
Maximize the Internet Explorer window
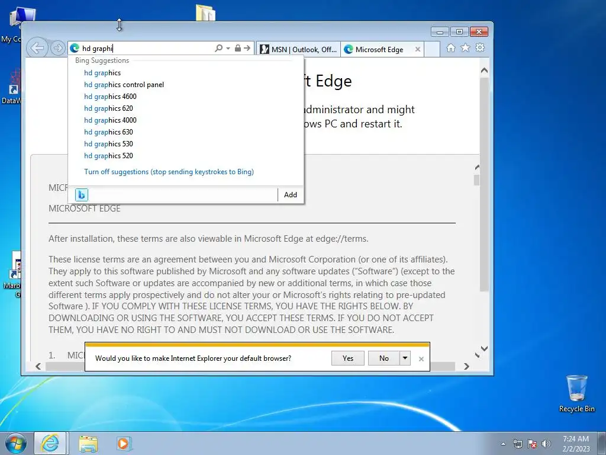[x=459, y=32]
